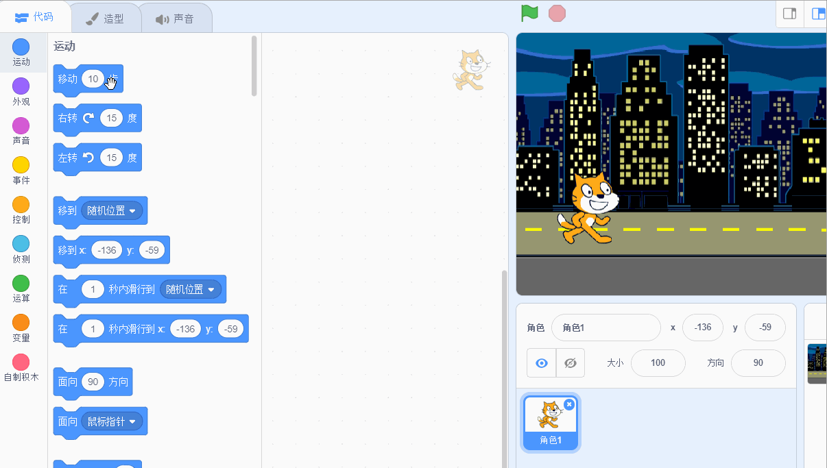Viewport: 827px width, 468px height.
Task: Select the 运动 motion category
Action: pos(21,52)
